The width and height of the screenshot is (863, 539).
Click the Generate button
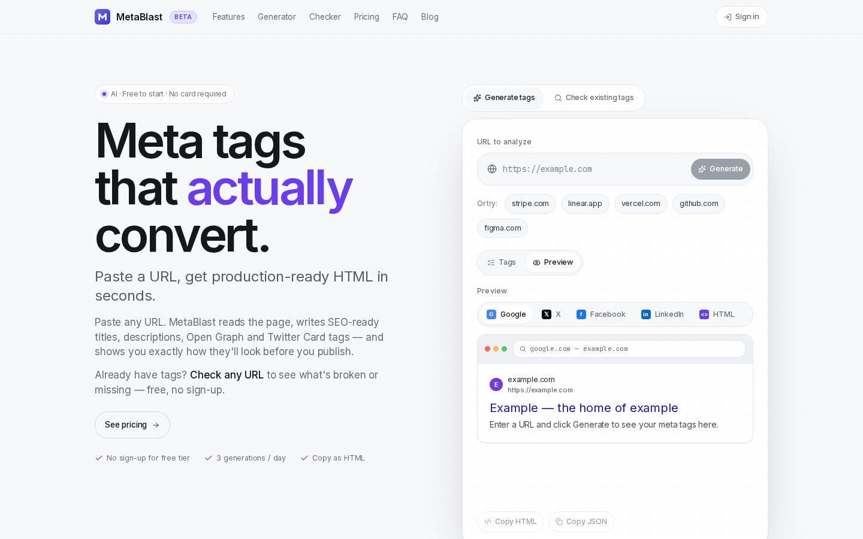coord(720,169)
